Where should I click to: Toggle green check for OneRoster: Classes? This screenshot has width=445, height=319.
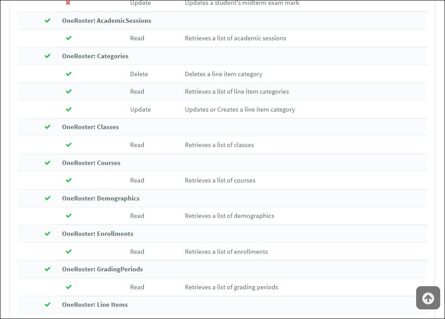click(47, 127)
